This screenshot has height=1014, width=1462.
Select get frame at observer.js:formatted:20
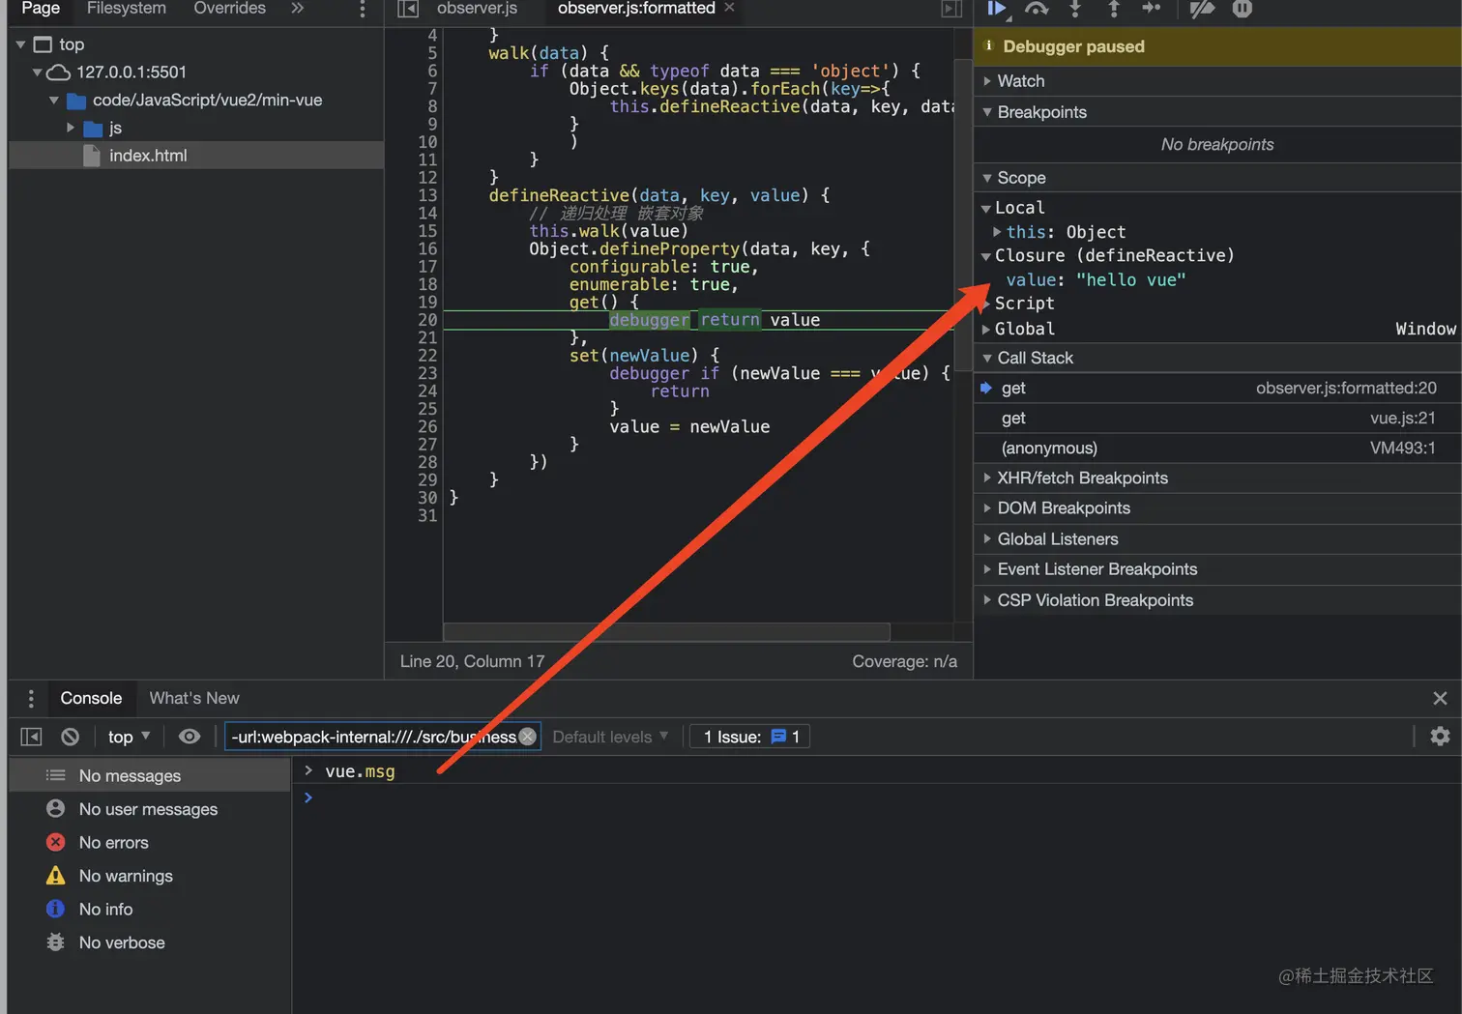pos(1217,388)
